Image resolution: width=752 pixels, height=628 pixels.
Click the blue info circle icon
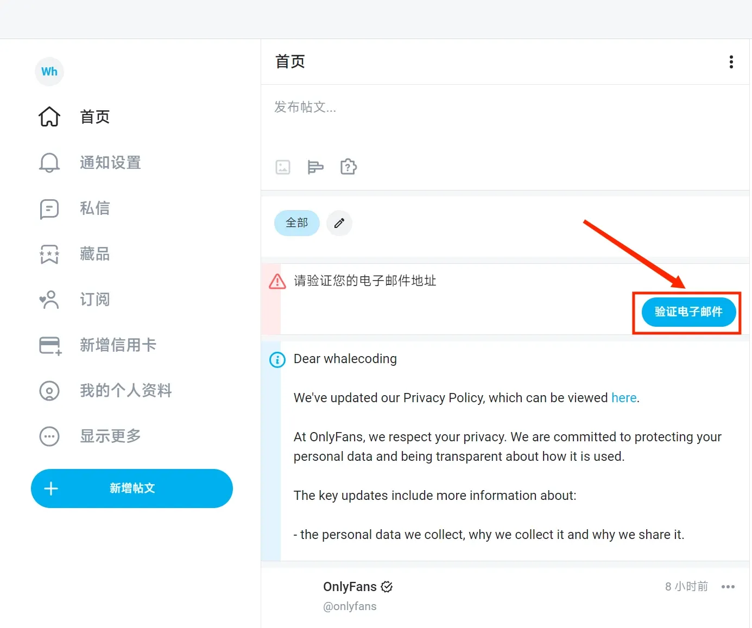[x=277, y=359]
